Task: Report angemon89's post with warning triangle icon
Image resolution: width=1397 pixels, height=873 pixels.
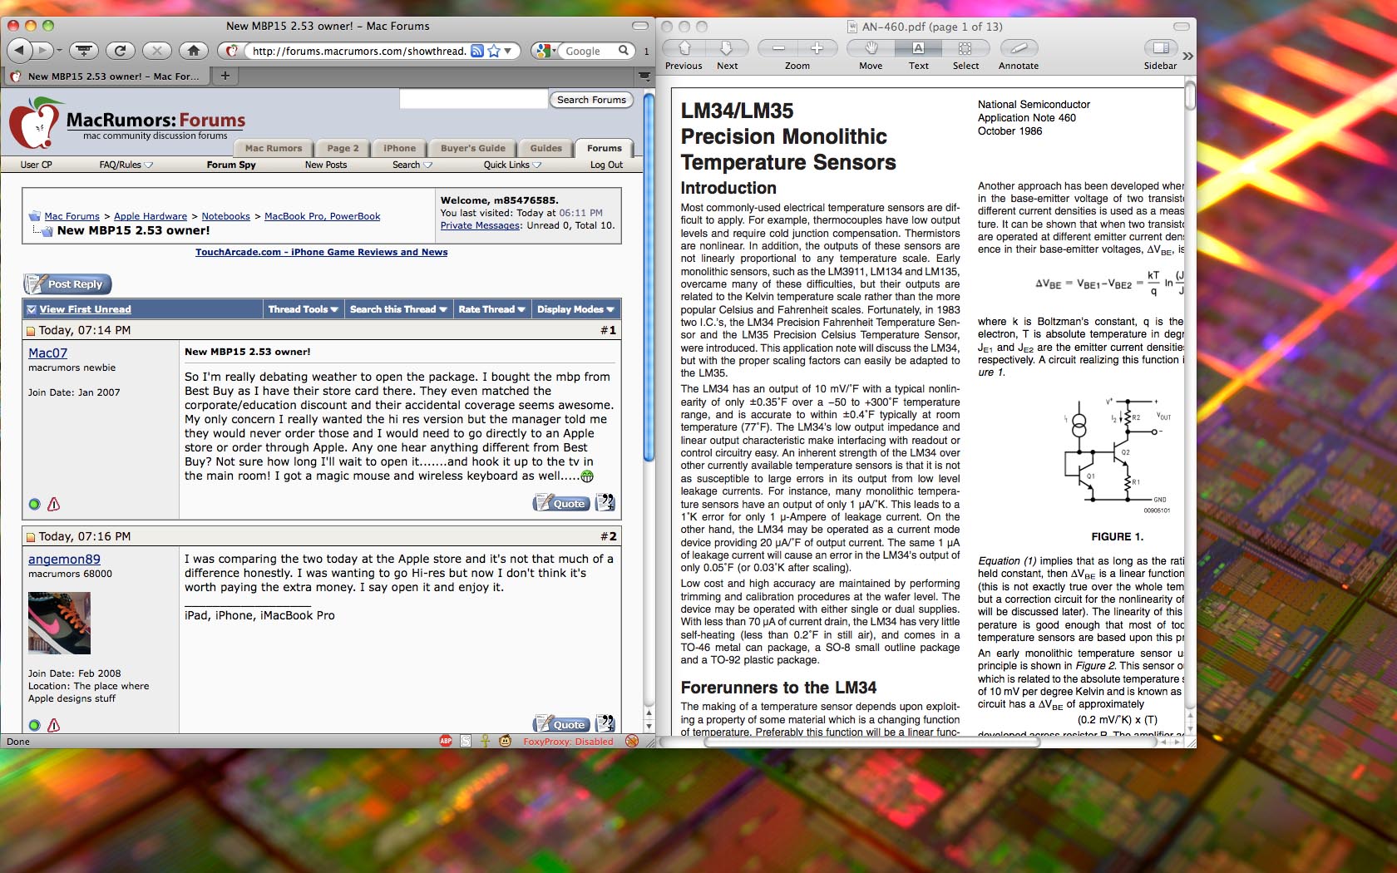Action: [x=54, y=725]
